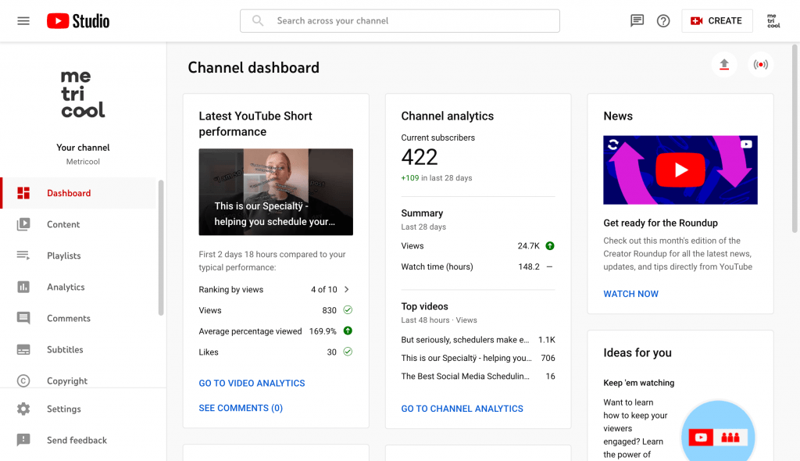800x461 pixels.
Task: Open top video 'But seriously, schedulers make e...'
Action: [x=466, y=339]
